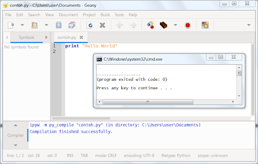Click the INS indicator in status bar
258x164 pixels.
(70, 156)
